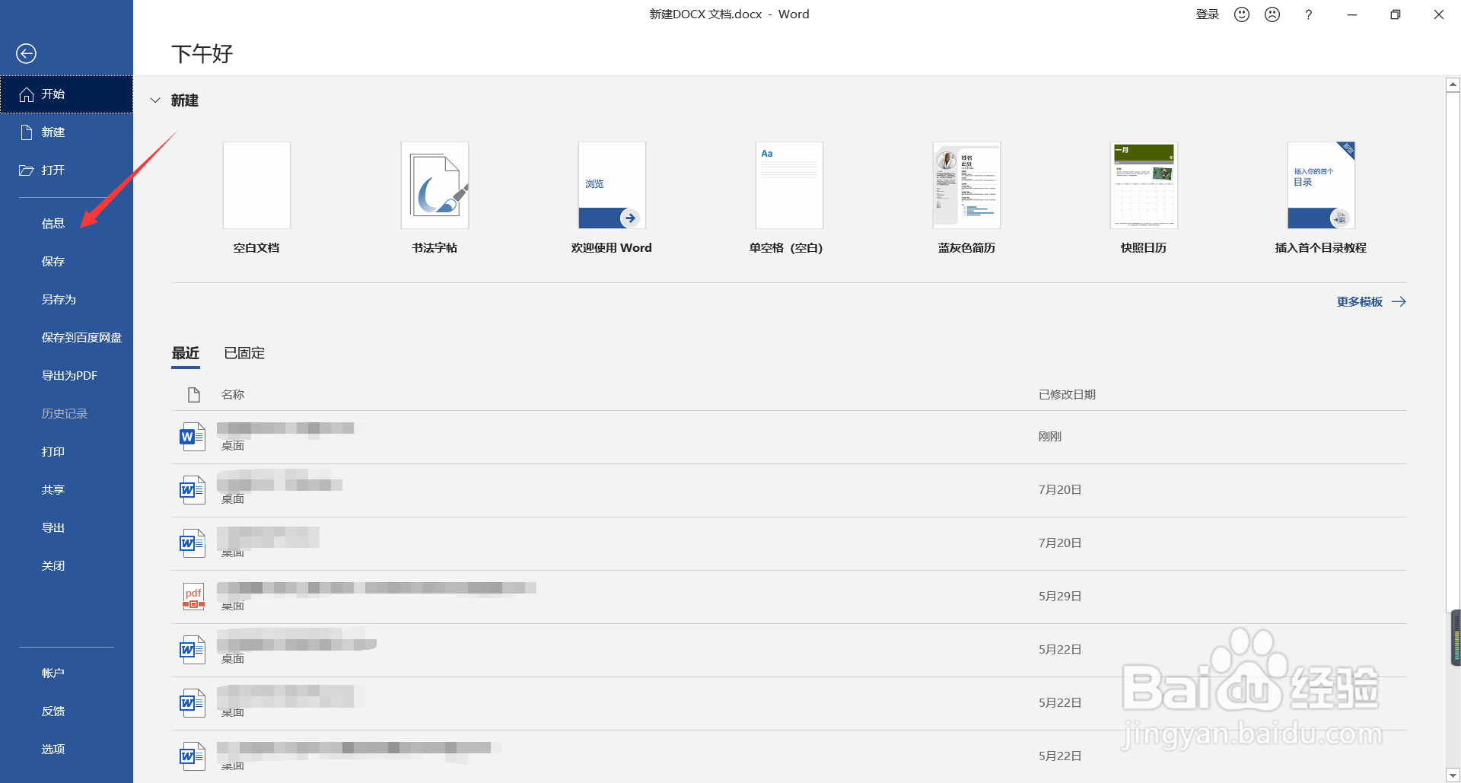The height and width of the screenshot is (783, 1461).
Task: Click the back arrow circle icon
Action: (x=26, y=53)
